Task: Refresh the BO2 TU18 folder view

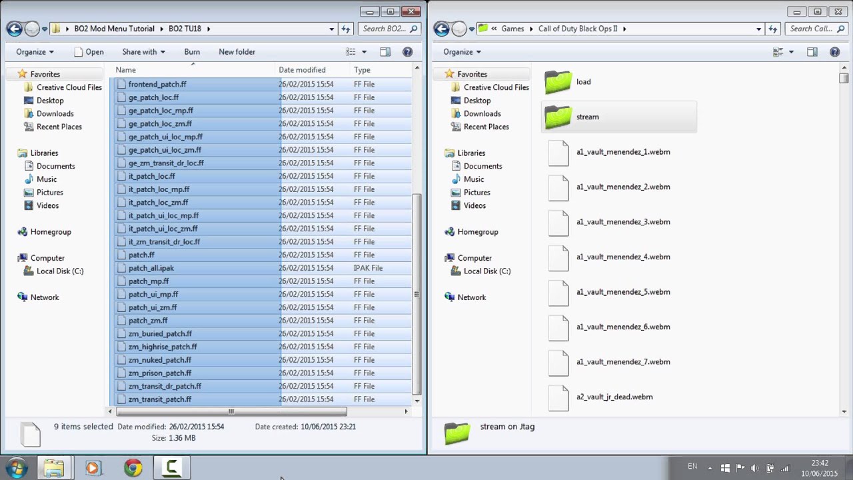Action: pyautogui.click(x=345, y=29)
